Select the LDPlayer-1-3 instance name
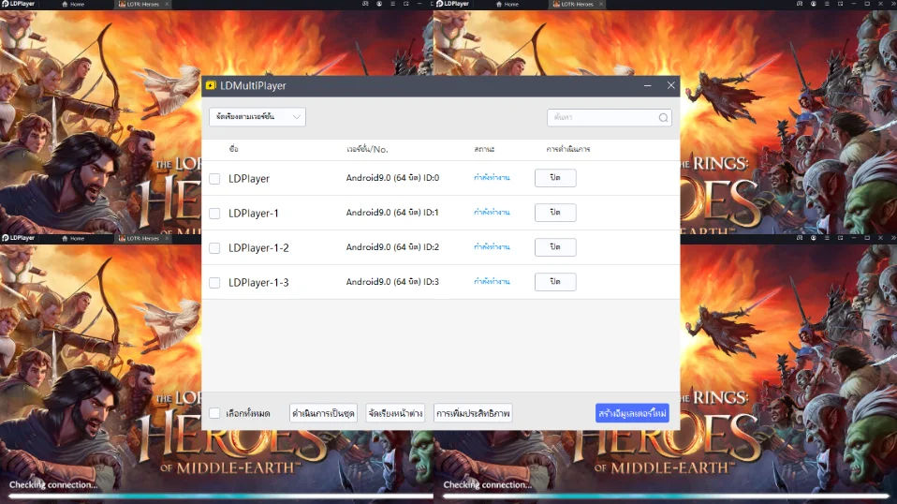897x504 pixels. pyautogui.click(x=258, y=283)
